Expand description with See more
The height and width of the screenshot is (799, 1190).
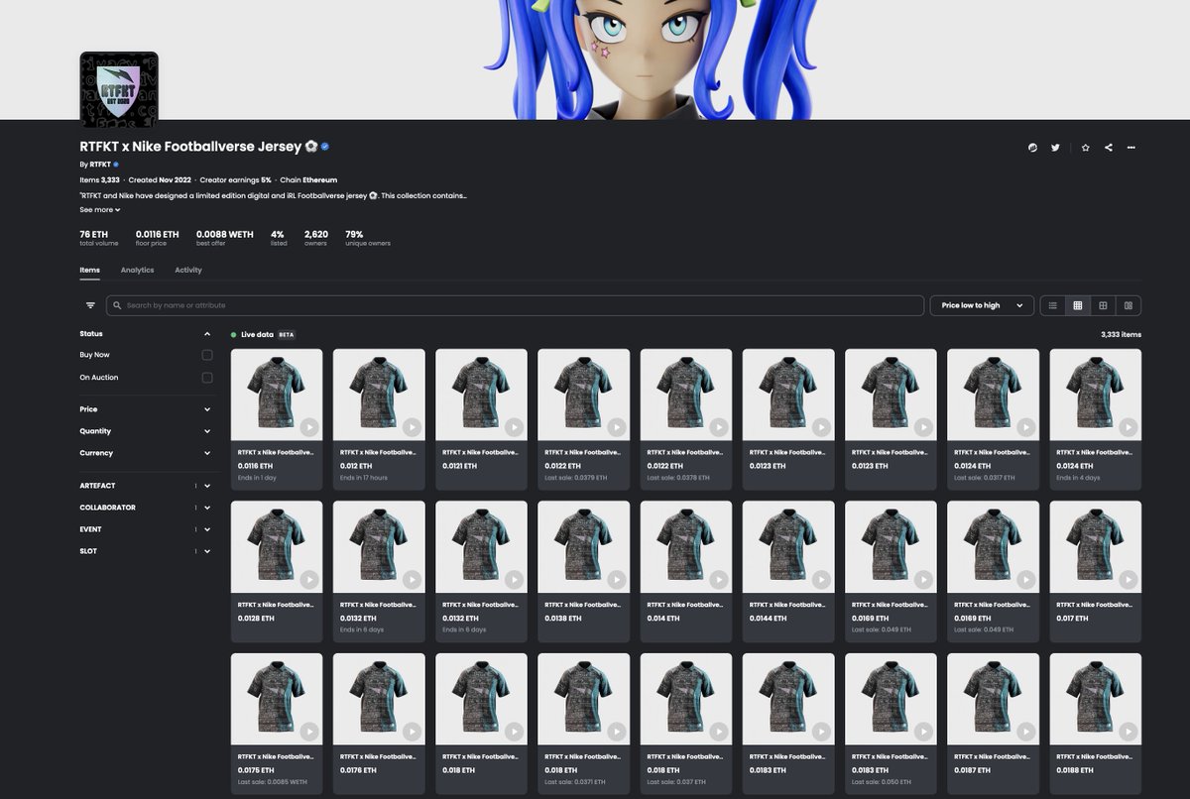[99, 210]
